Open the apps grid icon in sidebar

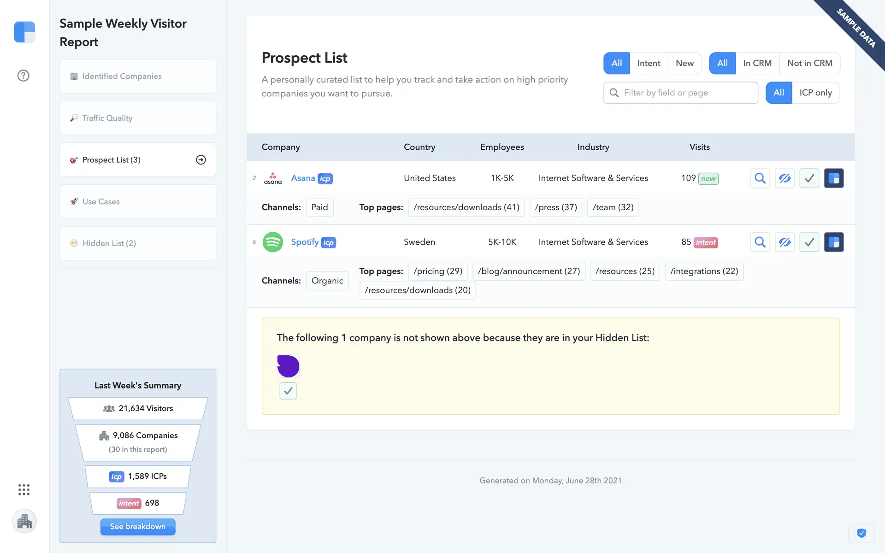(24, 489)
